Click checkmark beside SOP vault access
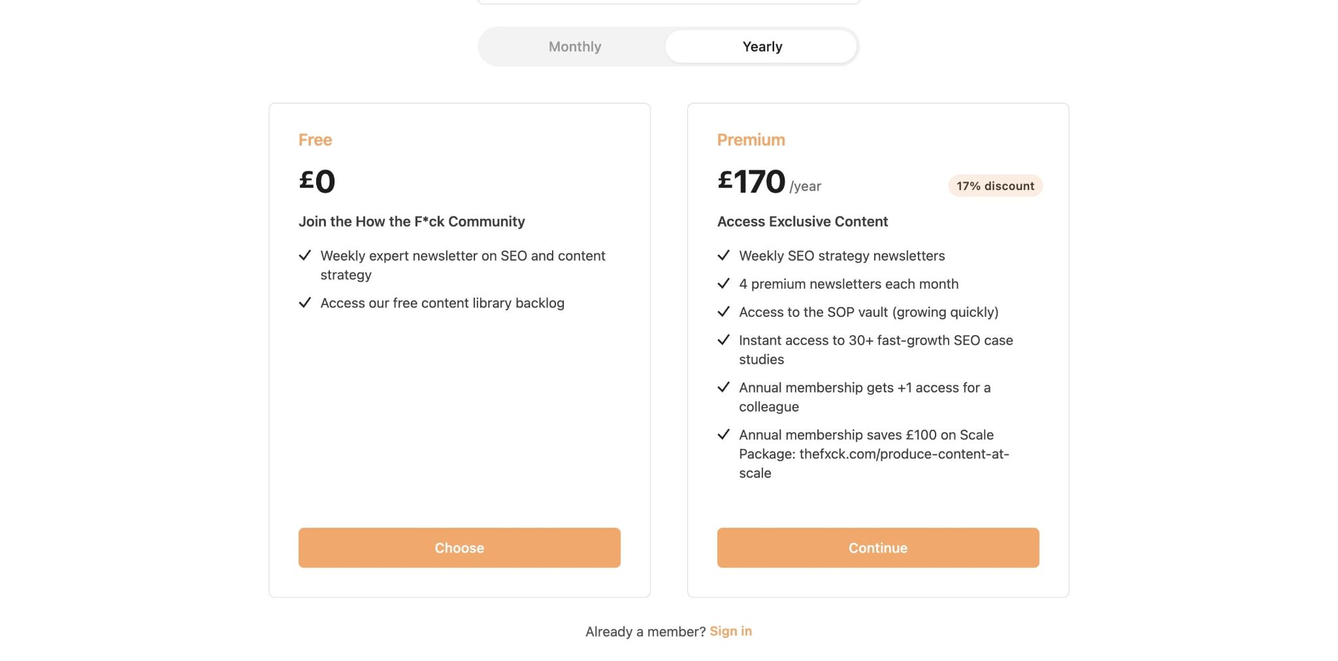 [x=723, y=312]
